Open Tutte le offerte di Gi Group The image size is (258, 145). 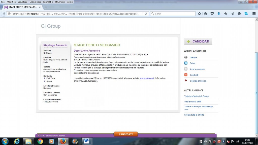click(196, 96)
